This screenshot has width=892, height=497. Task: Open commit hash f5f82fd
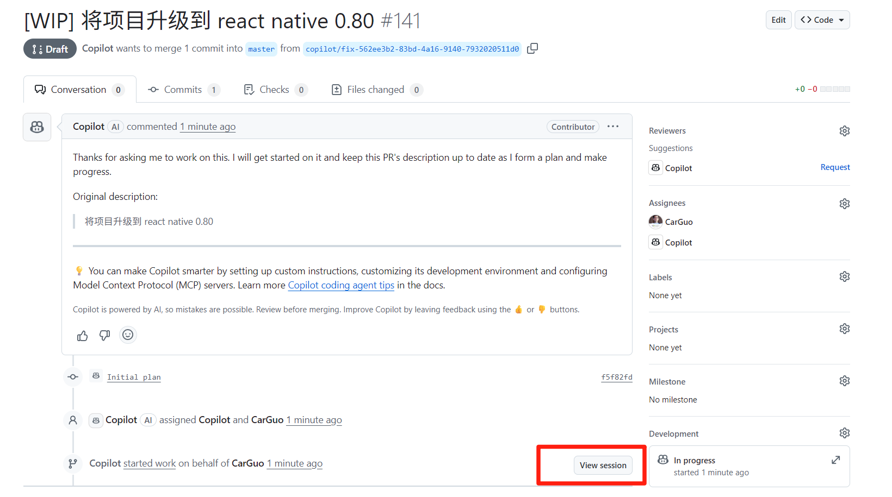pos(617,377)
